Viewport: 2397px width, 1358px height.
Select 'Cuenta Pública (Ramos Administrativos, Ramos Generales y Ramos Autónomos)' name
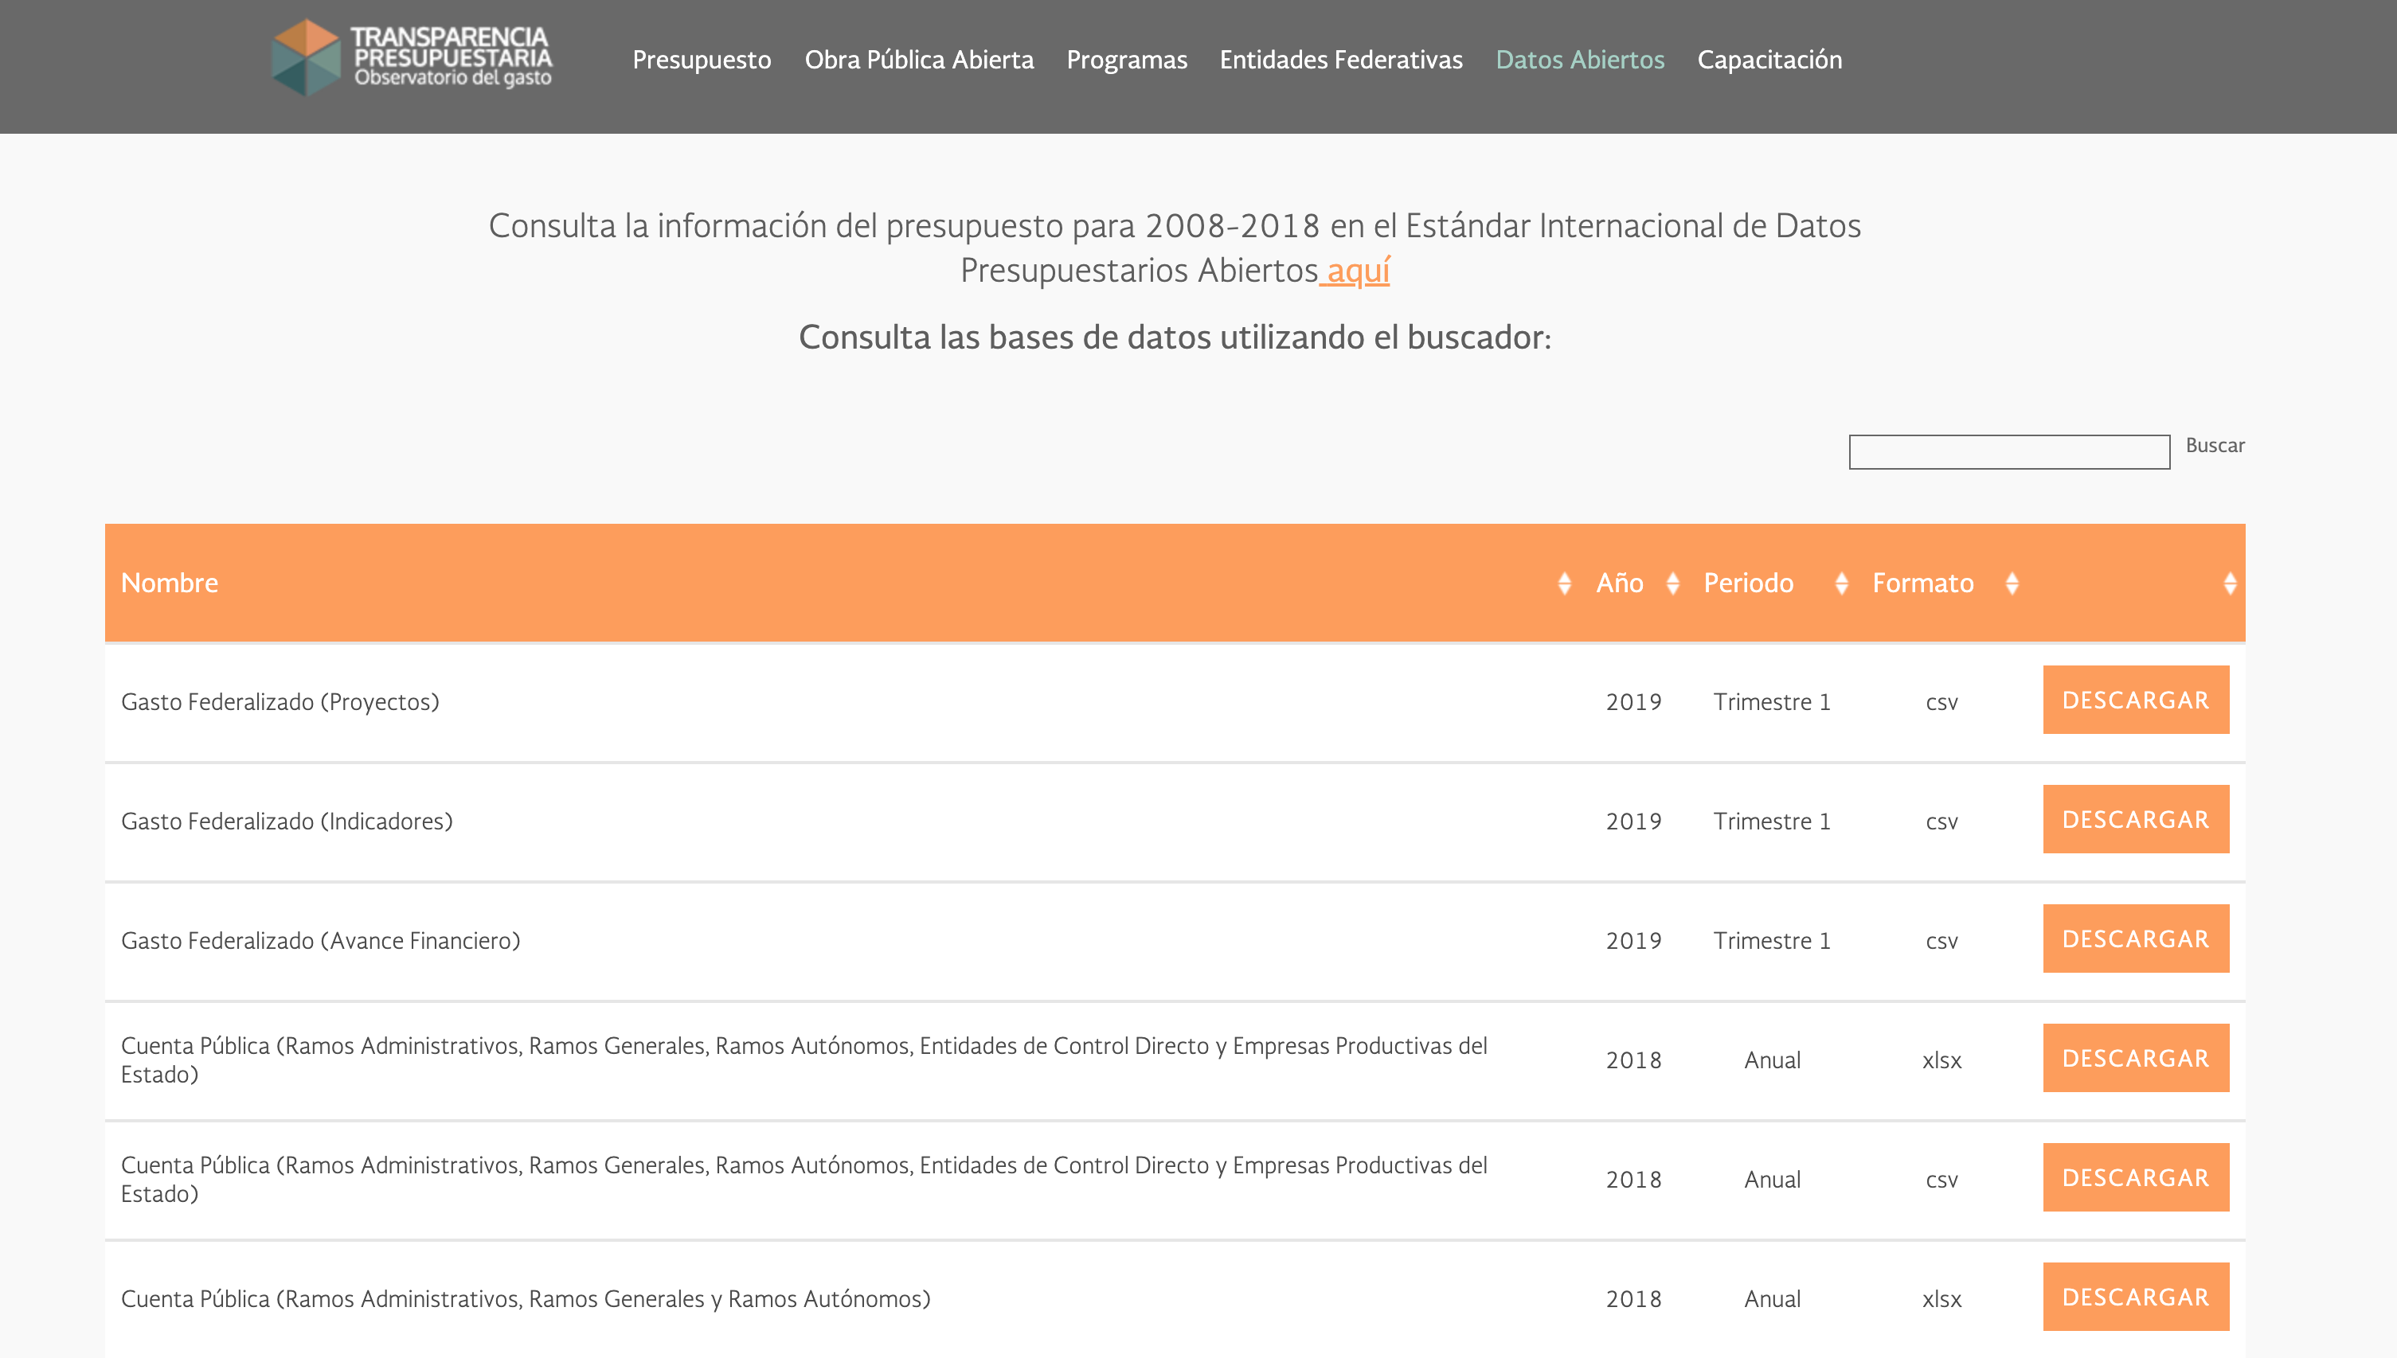tap(526, 1298)
